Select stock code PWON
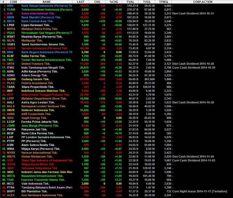The height and width of the screenshot is (198, 233). [11, 129]
